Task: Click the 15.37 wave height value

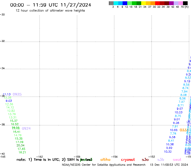Action: (14, 121)
